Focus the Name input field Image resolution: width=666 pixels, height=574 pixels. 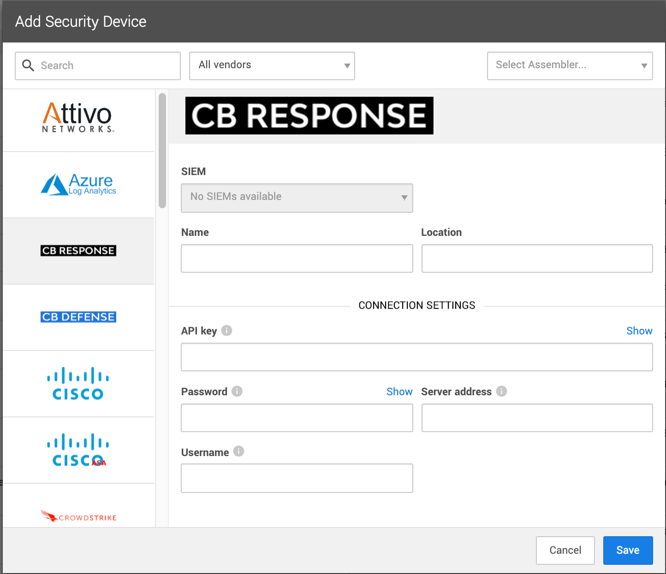[x=297, y=258]
